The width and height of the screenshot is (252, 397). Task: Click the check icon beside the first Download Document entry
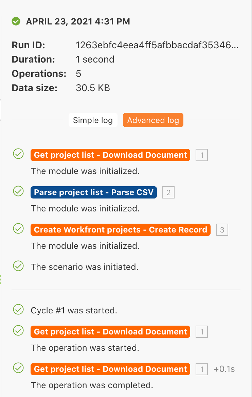click(18, 154)
